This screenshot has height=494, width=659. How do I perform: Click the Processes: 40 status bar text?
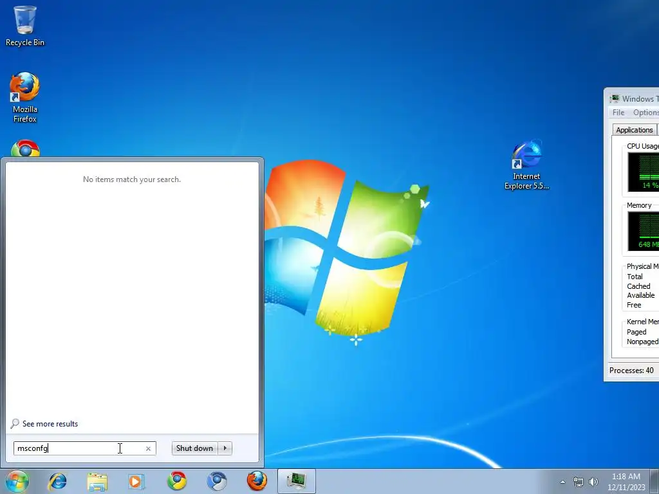tap(631, 370)
